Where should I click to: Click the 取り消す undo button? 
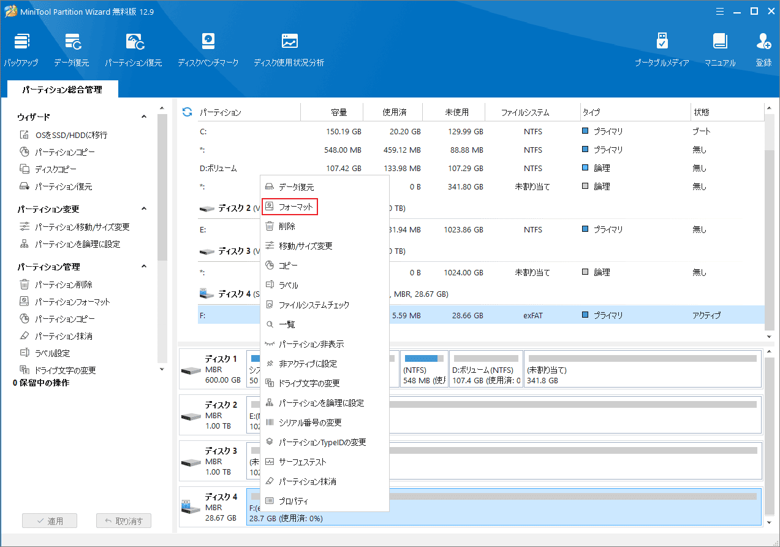[x=124, y=521]
